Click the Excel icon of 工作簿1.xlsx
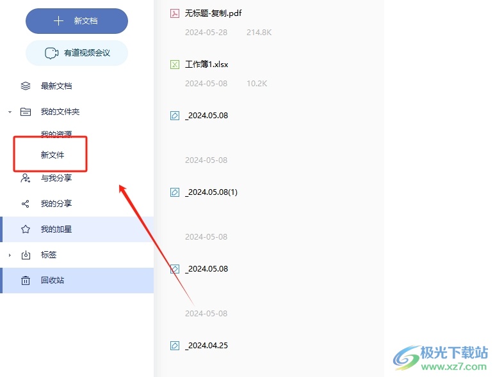495x377 pixels. pos(175,65)
